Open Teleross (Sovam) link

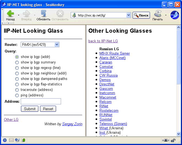click(113, 124)
